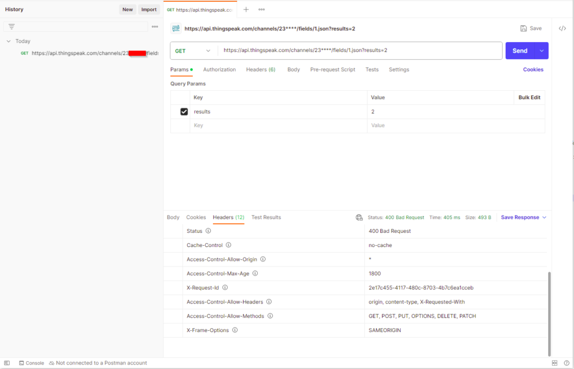
Task: Switch to the Authorization tab
Action: [219, 69]
